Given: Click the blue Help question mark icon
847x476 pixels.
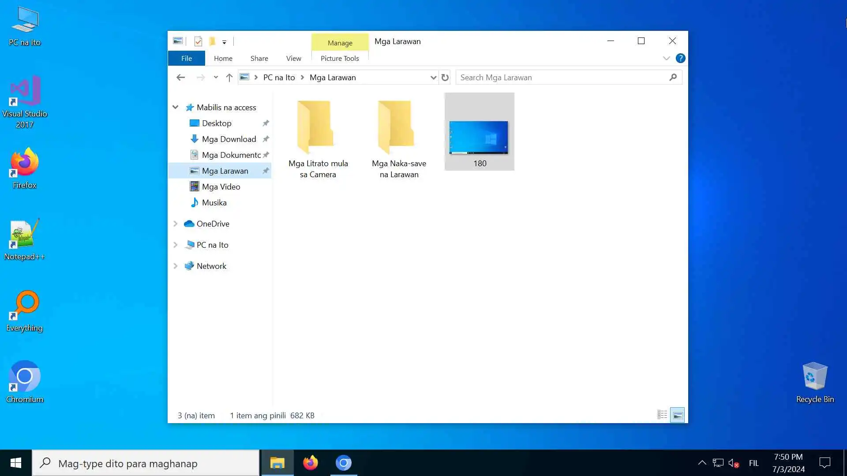Looking at the screenshot, I should pyautogui.click(x=680, y=58).
